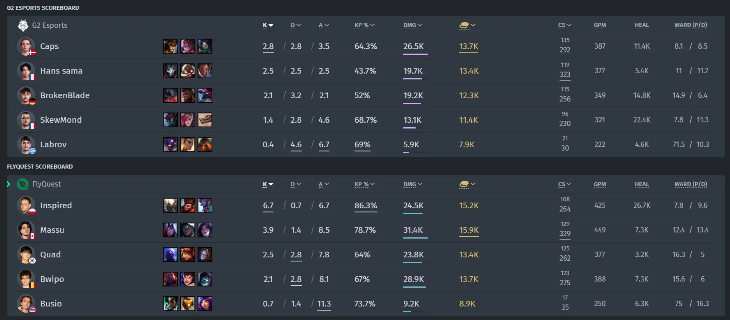Click Labrov's third champion icon

point(205,144)
